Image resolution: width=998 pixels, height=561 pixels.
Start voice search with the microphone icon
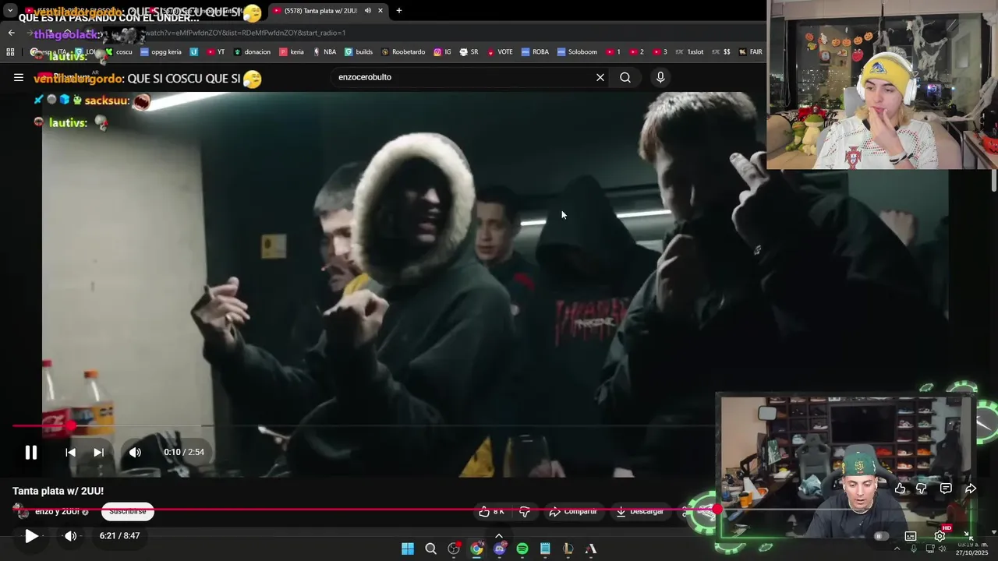coord(660,77)
